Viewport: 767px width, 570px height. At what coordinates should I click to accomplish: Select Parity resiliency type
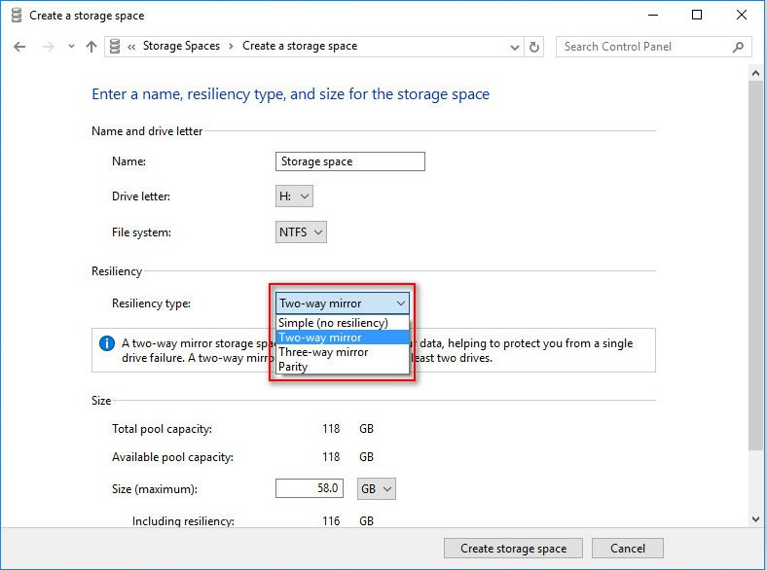(293, 367)
